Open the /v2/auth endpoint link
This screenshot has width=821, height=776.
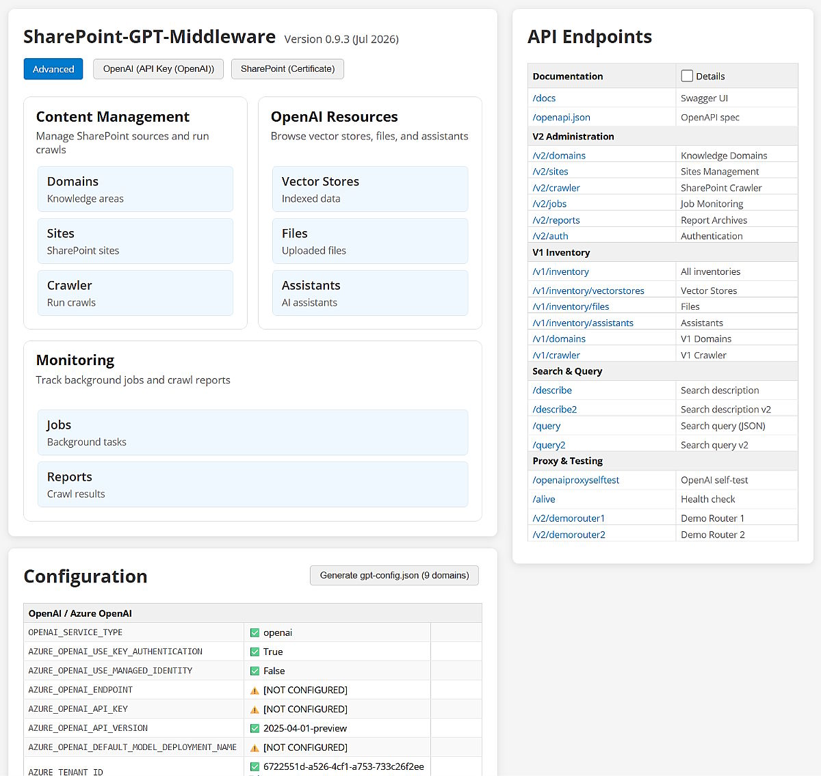(550, 236)
